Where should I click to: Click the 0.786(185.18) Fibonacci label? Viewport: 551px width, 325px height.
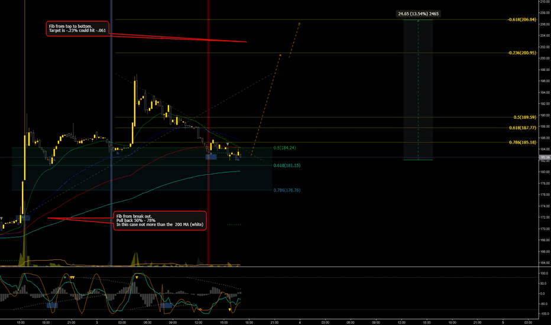(x=523, y=142)
